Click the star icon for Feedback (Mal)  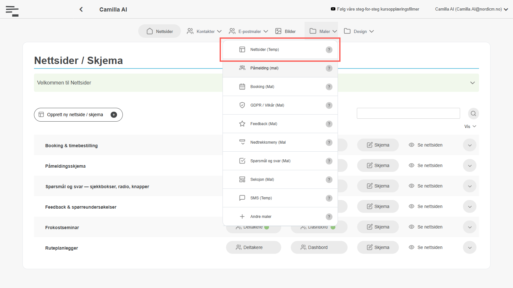click(x=242, y=124)
